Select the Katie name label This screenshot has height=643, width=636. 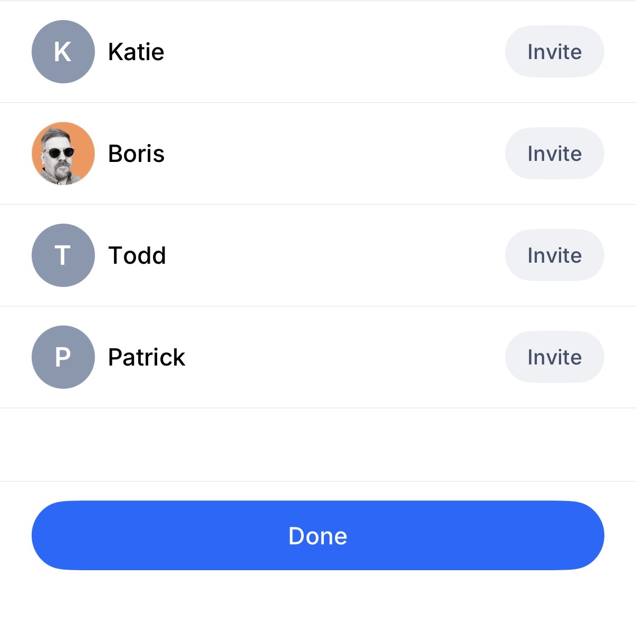click(136, 52)
